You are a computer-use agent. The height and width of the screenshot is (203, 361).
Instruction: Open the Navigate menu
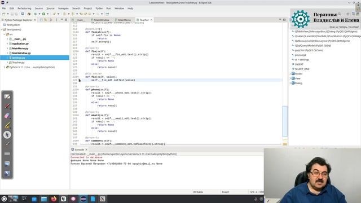63,8
